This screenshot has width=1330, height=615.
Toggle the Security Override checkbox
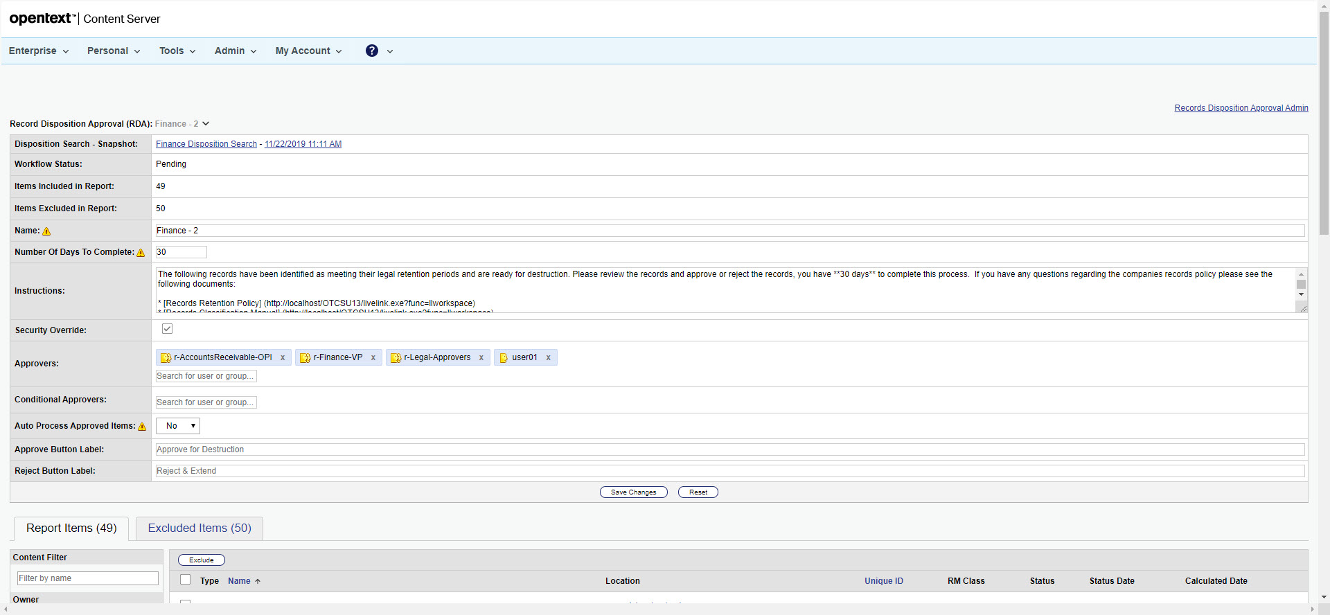(168, 329)
